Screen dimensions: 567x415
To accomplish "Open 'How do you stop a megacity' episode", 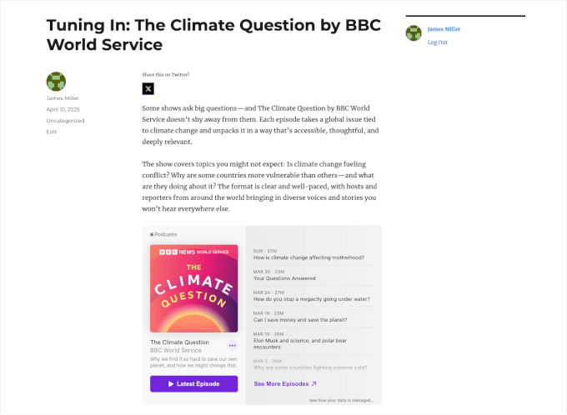I will pos(312,299).
